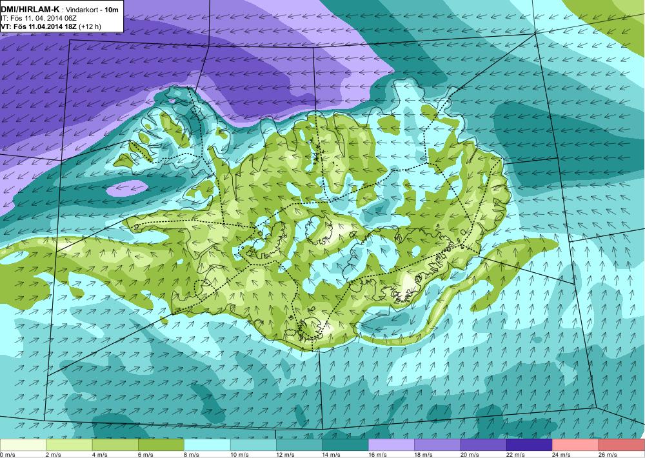Screen dimensions: 645x458
Task: Choose the 12–14 m/s teal legend swatch
Action: 299,445
